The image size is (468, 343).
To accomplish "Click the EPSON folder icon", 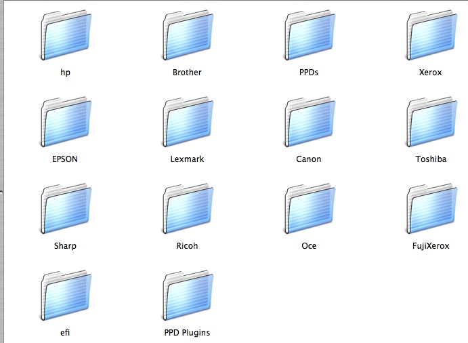I will (x=66, y=122).
